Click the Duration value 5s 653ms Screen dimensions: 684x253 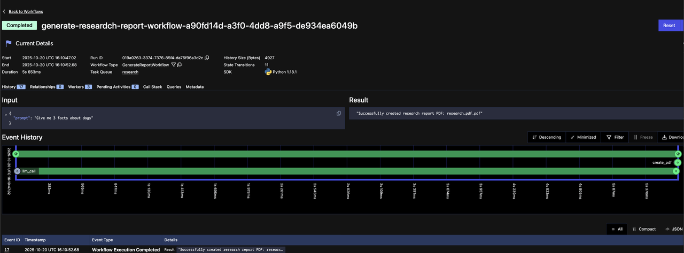pyautogui.click(x=32, y=72)
